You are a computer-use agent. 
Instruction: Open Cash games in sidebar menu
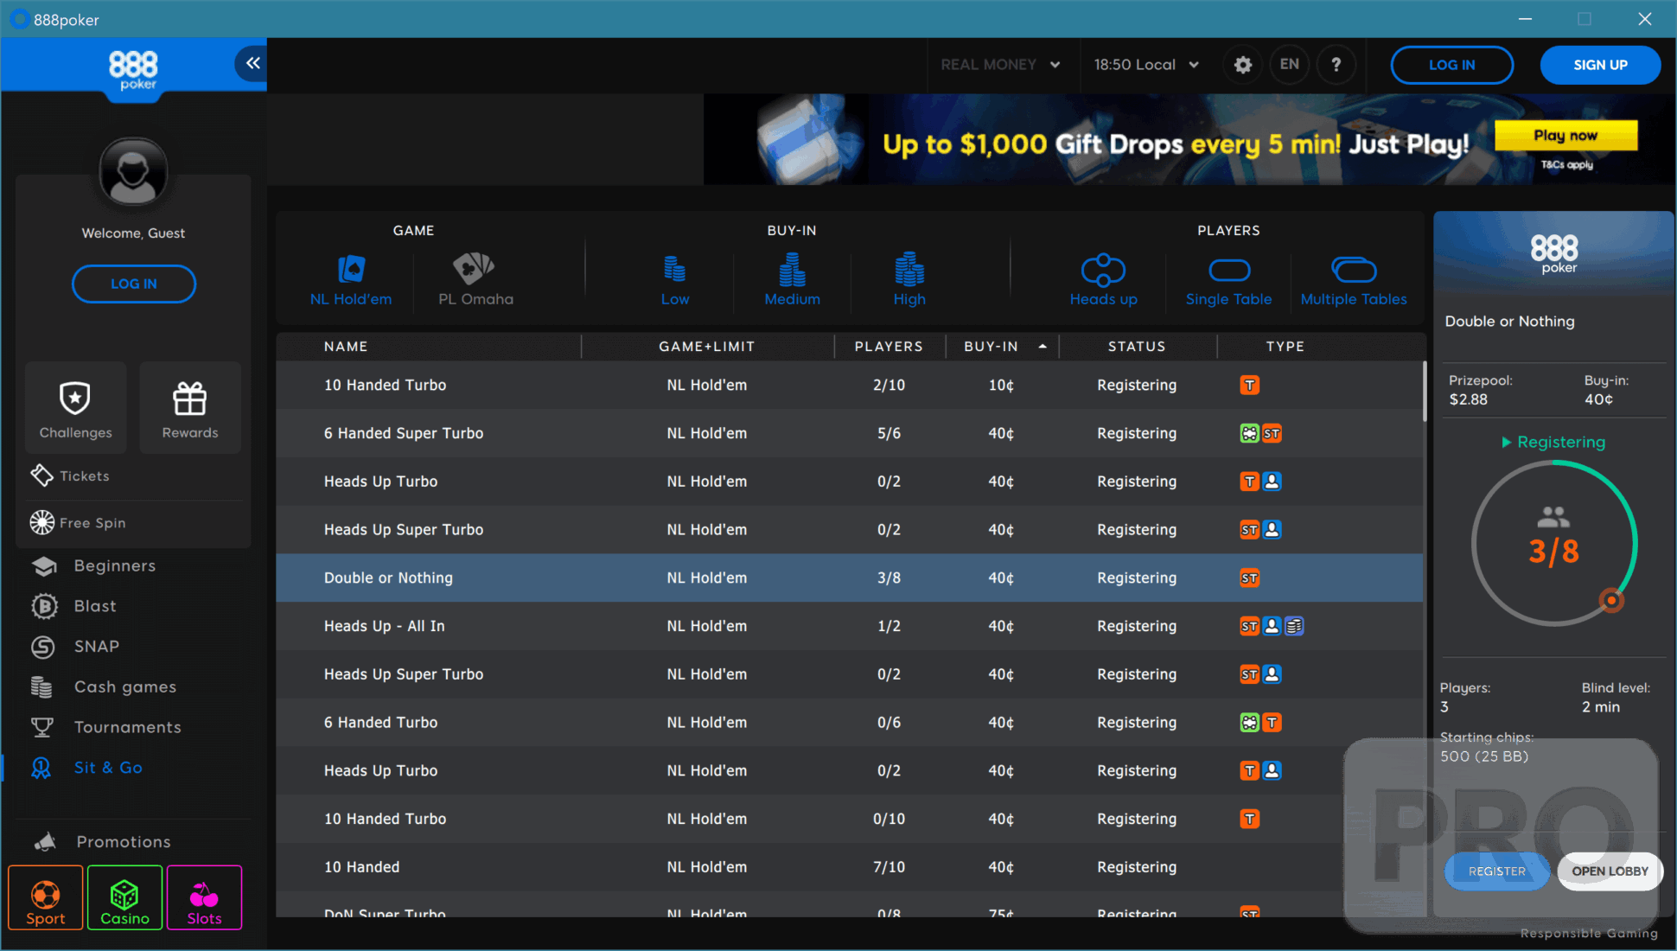point(124,687)
